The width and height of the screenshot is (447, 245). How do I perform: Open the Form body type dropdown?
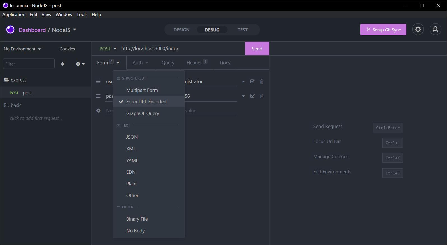[108, 63]
